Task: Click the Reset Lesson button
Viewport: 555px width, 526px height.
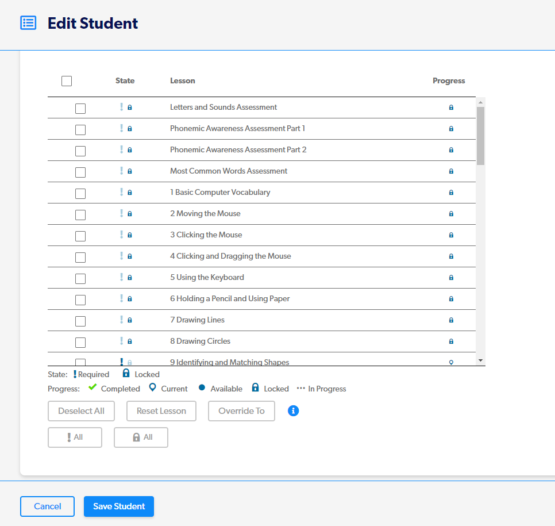Action: pyautogui.click(x=161, y=411)
